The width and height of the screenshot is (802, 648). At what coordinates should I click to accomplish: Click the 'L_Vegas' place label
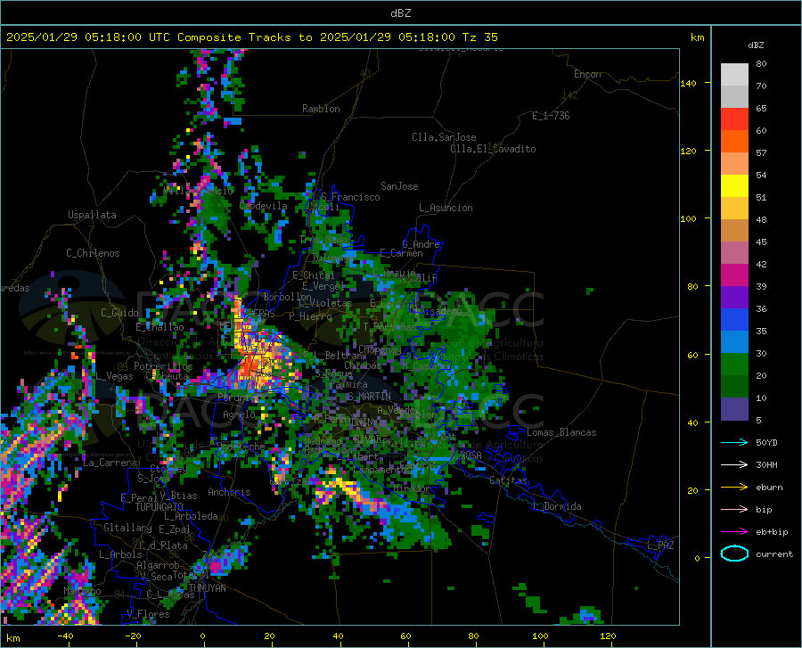(114, 376)
